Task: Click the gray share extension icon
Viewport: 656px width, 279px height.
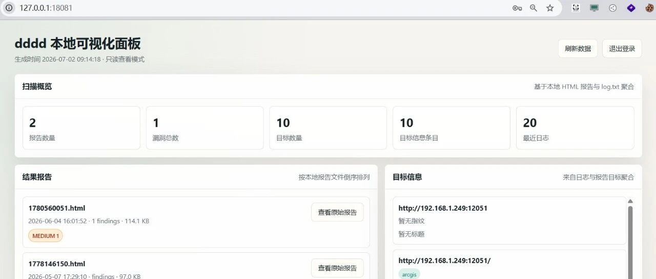Action: pos(612,8)
